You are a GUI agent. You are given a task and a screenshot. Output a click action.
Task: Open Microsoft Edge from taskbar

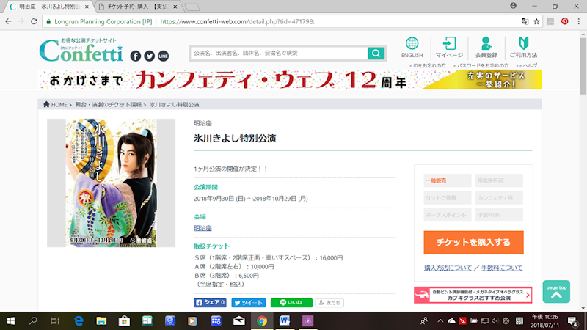79,321
